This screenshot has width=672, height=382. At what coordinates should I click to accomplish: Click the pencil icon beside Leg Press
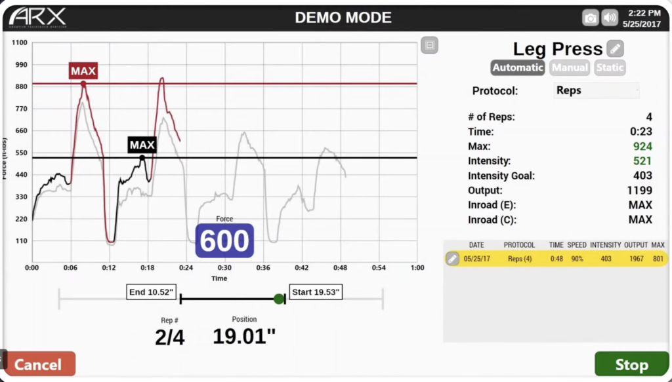pos(615,48)
